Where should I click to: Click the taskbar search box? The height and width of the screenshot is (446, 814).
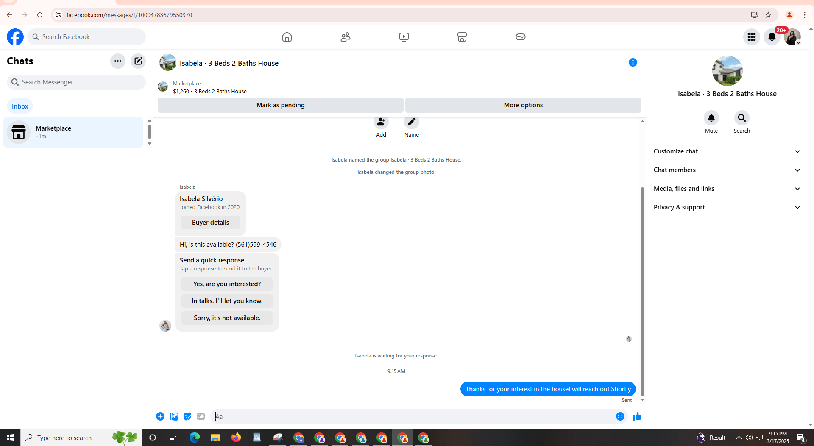81,438
